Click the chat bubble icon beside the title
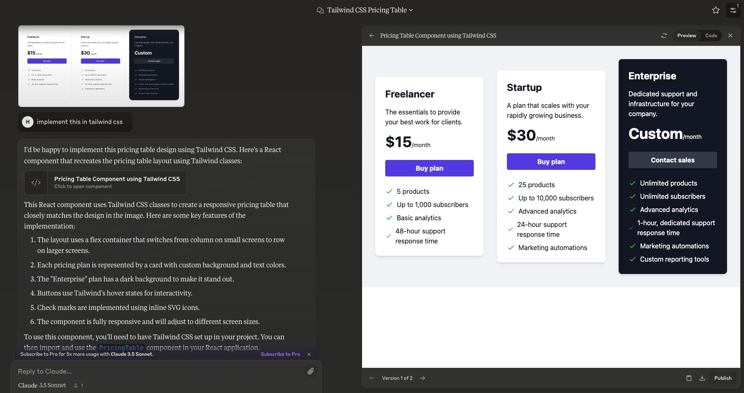The height and width of the screenshot is (393, 744). point(320,10)
